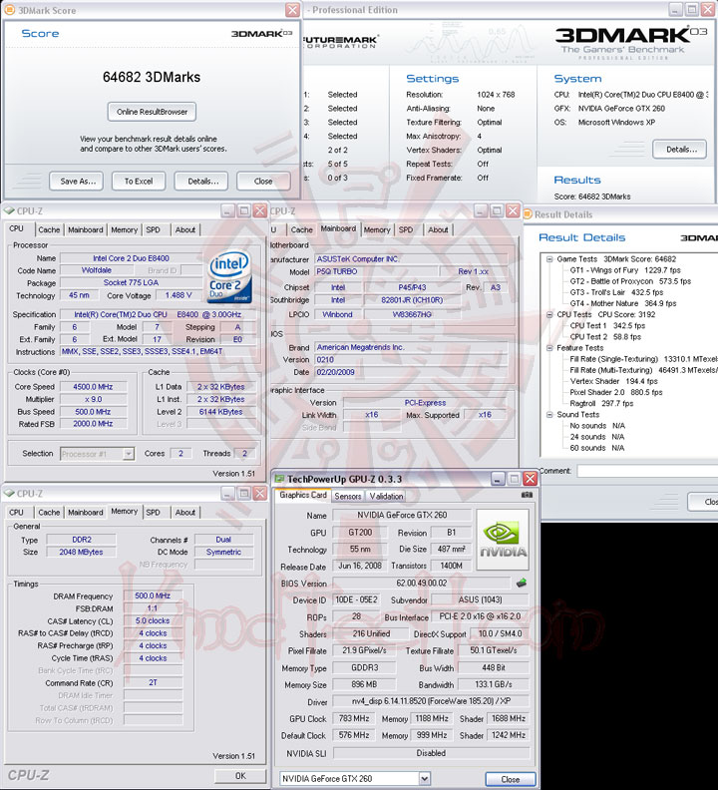Screen dimensions: 718x790
Task: Switch to Sensors tab in GPU-Z
Action: click(x=348, y=496)
